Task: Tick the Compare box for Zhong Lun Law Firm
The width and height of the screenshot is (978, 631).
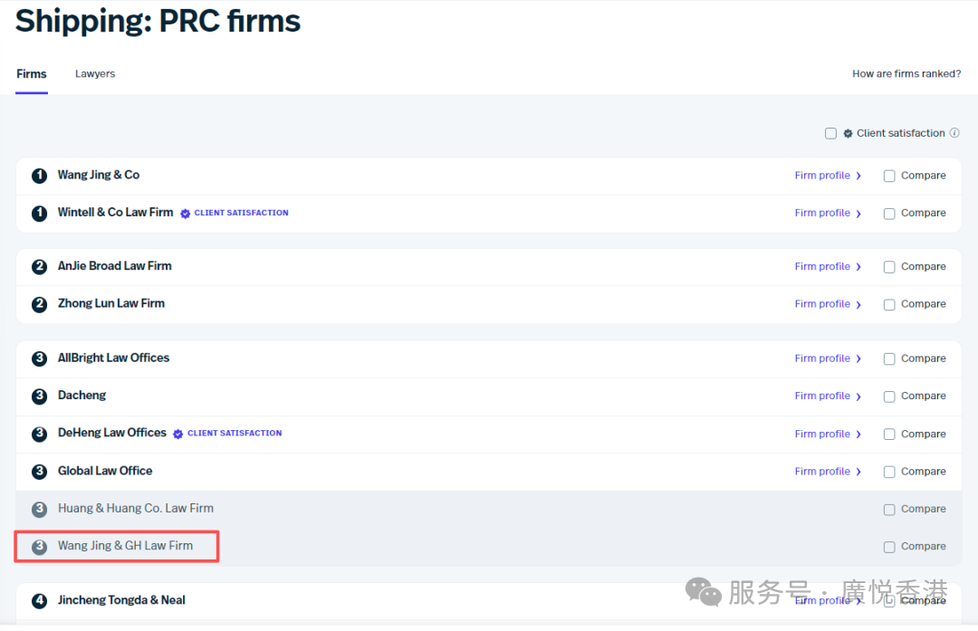Action: [889, 304]
